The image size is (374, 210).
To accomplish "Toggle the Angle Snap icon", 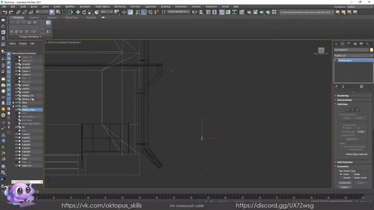I will (144, 12).
